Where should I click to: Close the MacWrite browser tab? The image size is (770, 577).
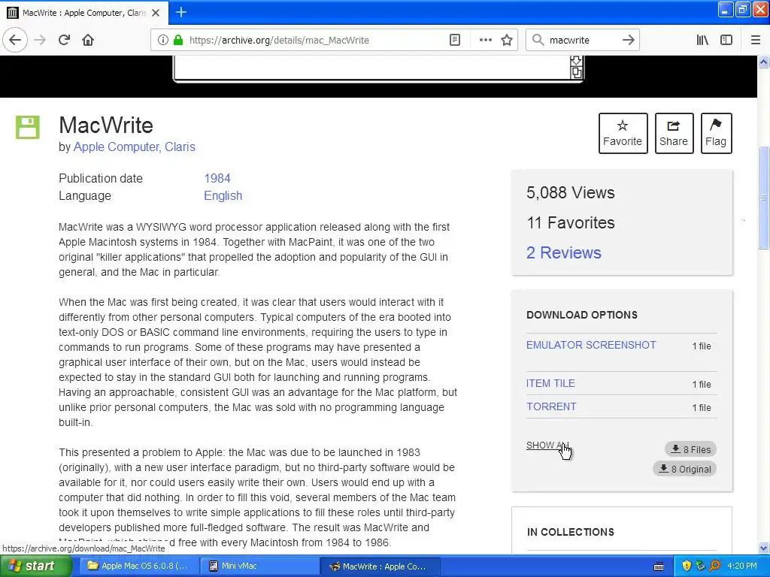[x=156, y=13]
